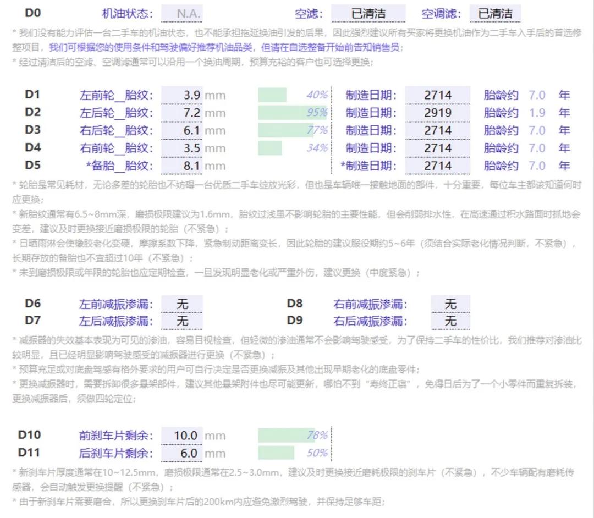Click manufacture date 2919 in row D2
594x518 pixels.
coord(437,112)
